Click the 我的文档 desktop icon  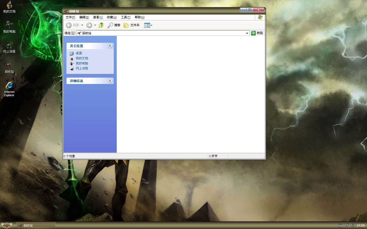pyautogui.click(x=9, y=7)
